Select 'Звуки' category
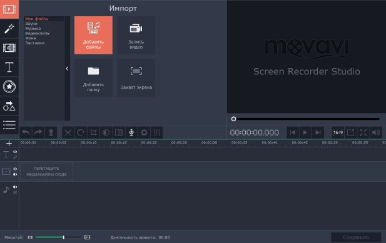Screen dimensions: 386x243 [x=31, y=24]
